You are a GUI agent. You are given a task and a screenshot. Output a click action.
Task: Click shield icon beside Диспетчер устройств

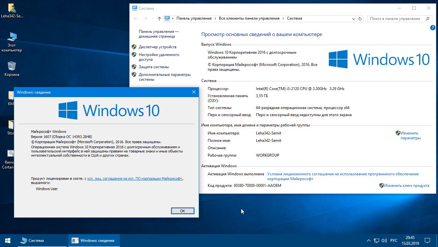[x=134, y=47]
